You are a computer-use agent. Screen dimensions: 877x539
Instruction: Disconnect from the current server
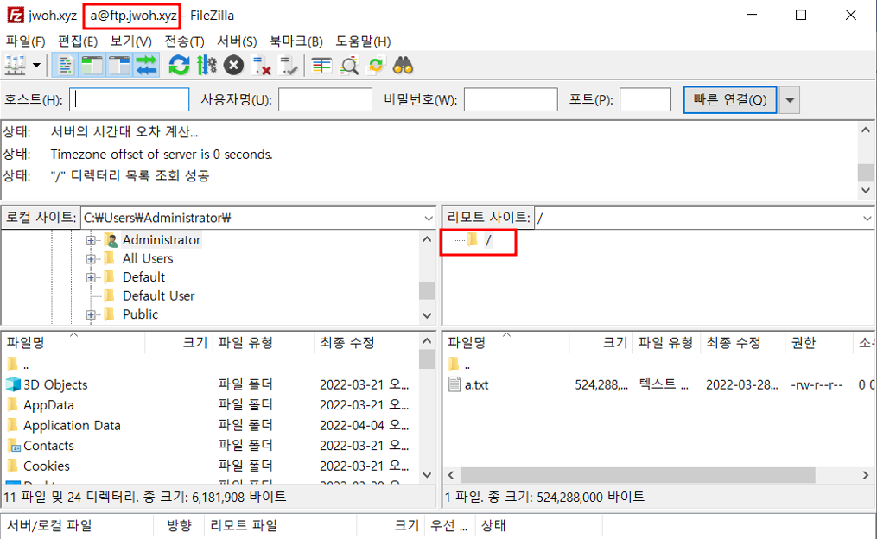coord(261,66)
